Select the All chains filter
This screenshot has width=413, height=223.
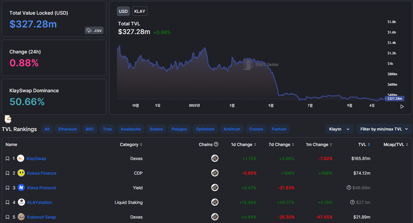click(47, 129)
